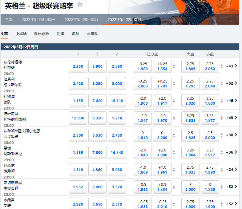Screen dimensions: 242x209
Task: Star the 英格兰 超级联赛赔率 favorite icon
Action: (x=80, y=5)
